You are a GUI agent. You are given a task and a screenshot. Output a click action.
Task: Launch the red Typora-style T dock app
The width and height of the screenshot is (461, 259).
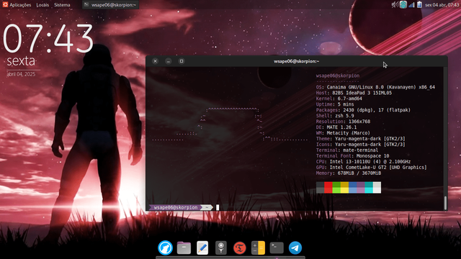[x=240, y=247]
